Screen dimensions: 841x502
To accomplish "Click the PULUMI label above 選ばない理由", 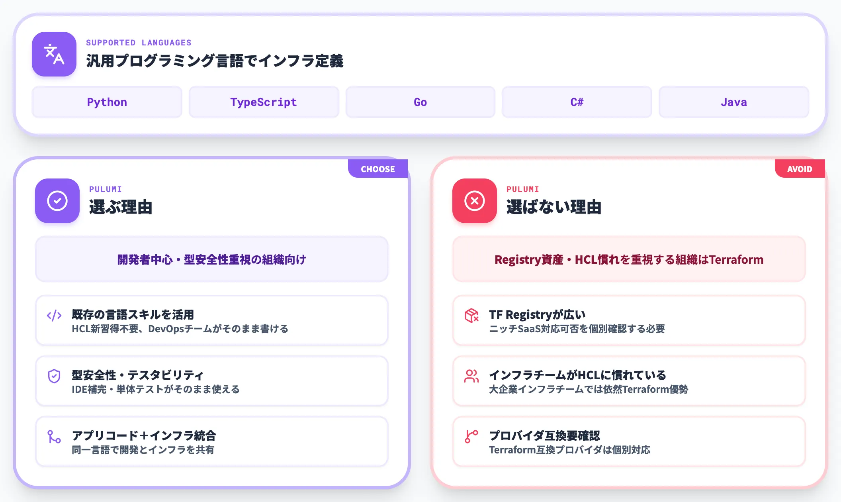I will pyautogui.click(x=523, y=189).
